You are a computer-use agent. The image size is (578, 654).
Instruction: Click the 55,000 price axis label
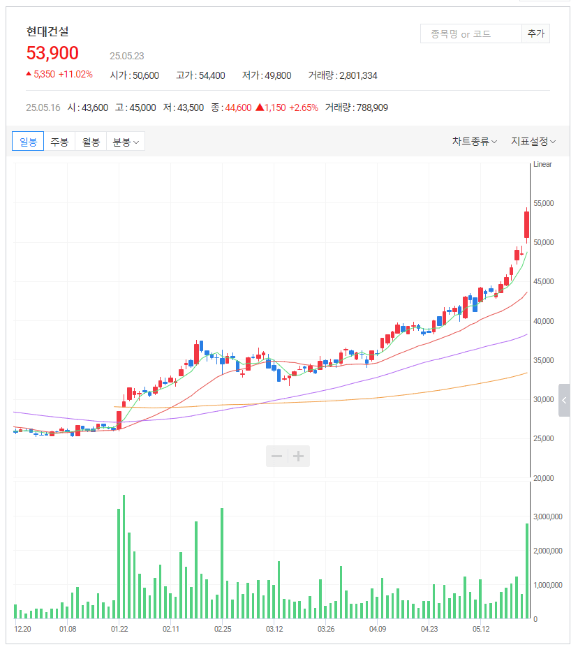543,203
